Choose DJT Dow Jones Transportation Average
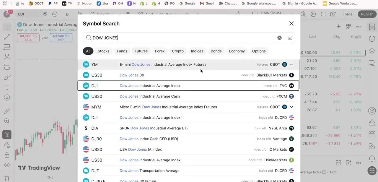This screenshot has height=182, width=378. pos(188,171)
